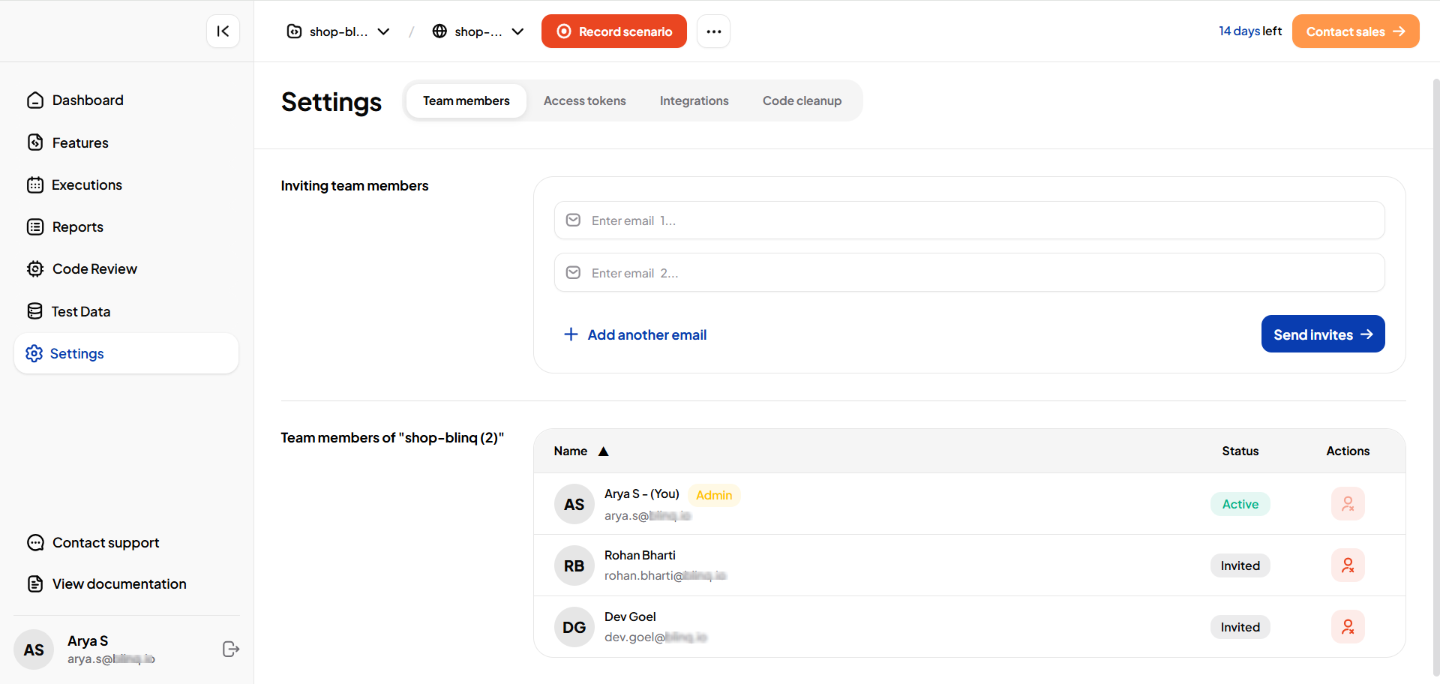Image resolution: width=1440 pixels, height=684 pixels.
Task: Click the Record scenario button
Action: pos(613,31)
